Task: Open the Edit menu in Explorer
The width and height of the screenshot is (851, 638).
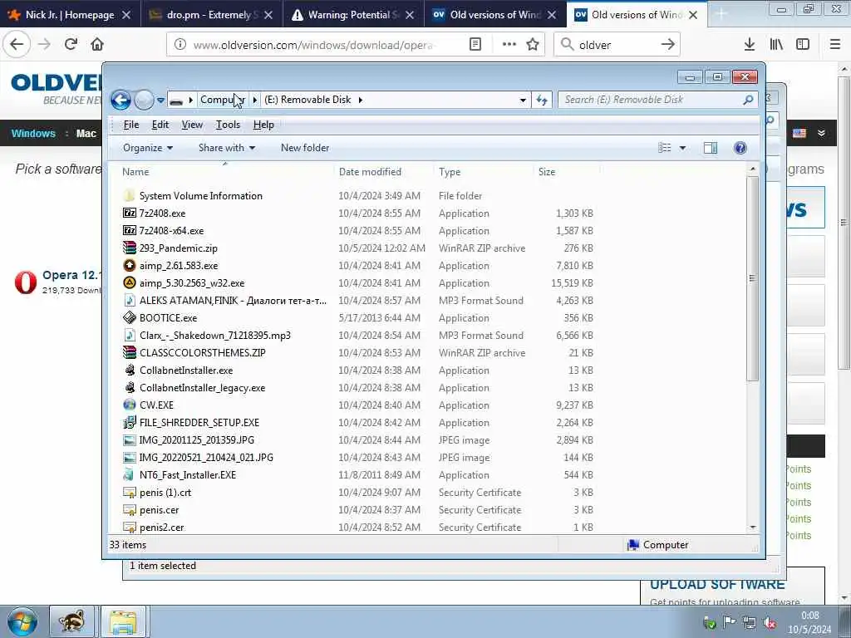Action: (x=160, y=125)
